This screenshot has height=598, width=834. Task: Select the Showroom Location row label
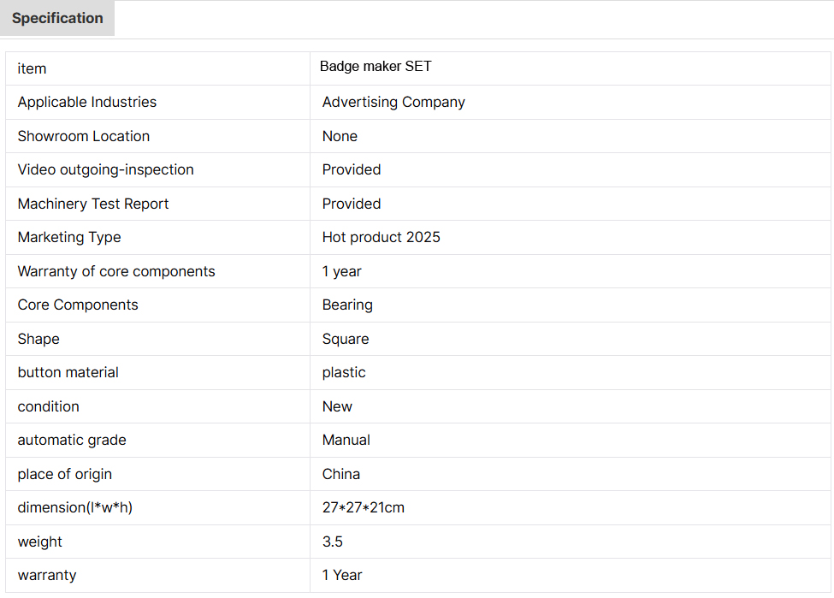pyautogui.click(x=84, y=136)
